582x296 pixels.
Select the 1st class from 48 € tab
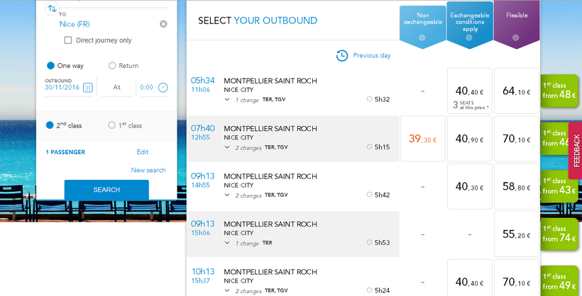pos(561,91)
